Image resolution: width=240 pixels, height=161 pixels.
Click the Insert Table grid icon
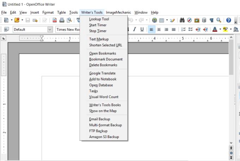pyautogui.click(x=162, y=20)
